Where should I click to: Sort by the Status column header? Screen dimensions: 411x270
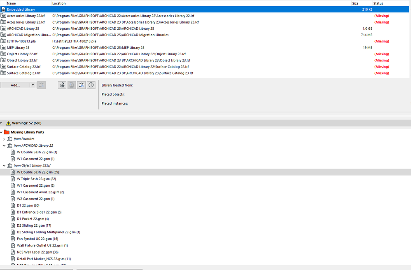pos(378,3)
